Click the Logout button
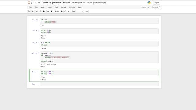This screenshot has height=110, width=196. [x=156, y=3]
